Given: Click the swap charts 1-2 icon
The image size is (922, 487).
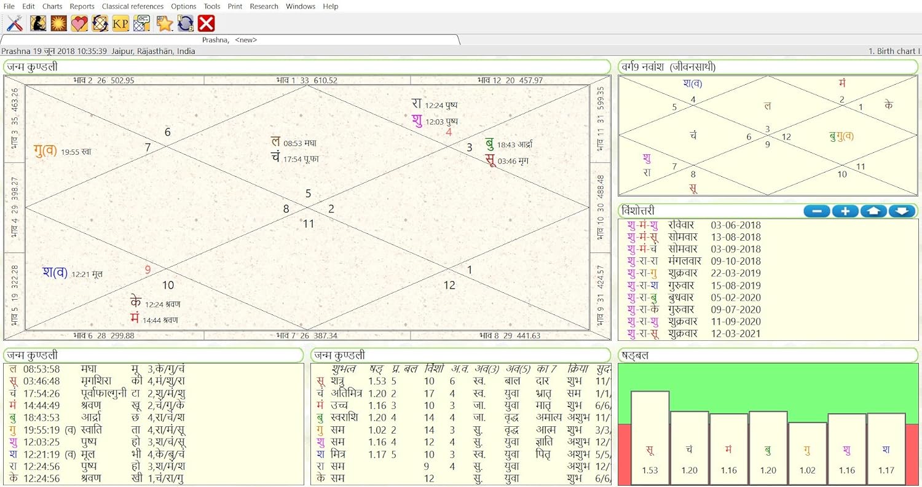Looking at the screenshot, I should click(x=185, y=23).
